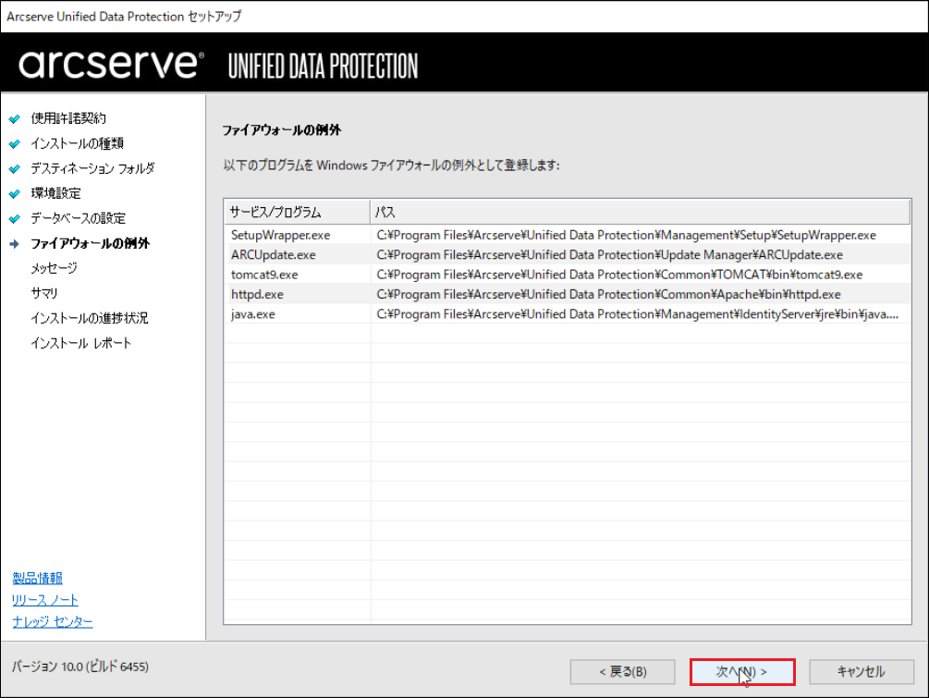Click the サービス/プログラム column header
929x698 pixels.
(297, 212)
